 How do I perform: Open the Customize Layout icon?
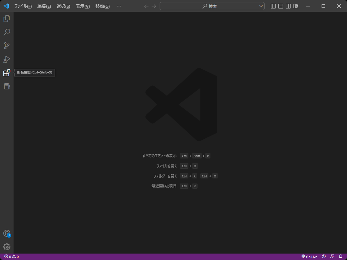tap(296, 6)
